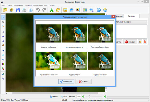Open file with the folder icon
The image size is (150, 102).
point(5,10)
